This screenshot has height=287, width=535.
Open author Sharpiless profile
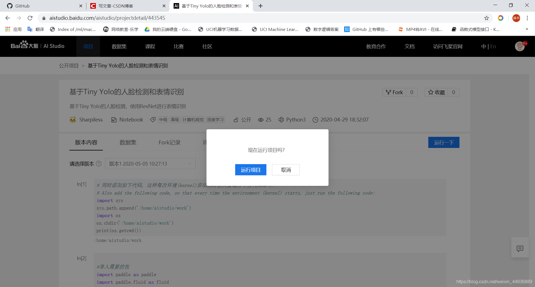click(x=91, y=120)
